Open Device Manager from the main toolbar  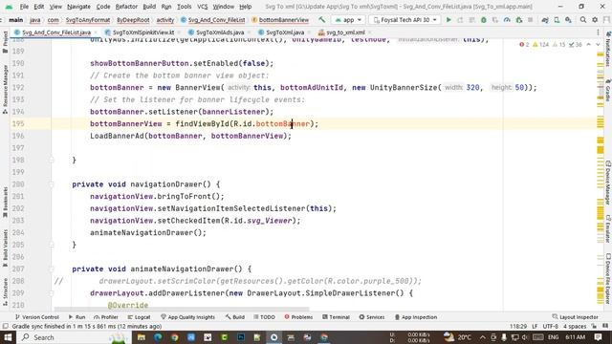click(x=557, y=19)
